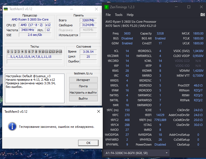Click the log text area in TestMem5
Image resolution: width=206 pixels, height=159 pixels.
coord(35,88)
